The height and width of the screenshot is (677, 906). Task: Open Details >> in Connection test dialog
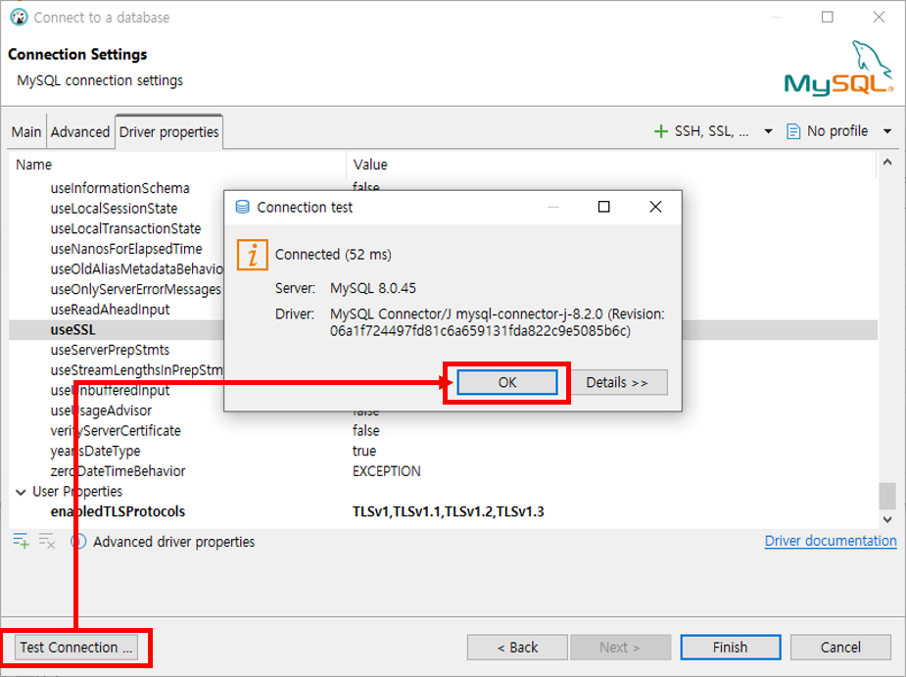pyautogui.click(x=617, y=383)
